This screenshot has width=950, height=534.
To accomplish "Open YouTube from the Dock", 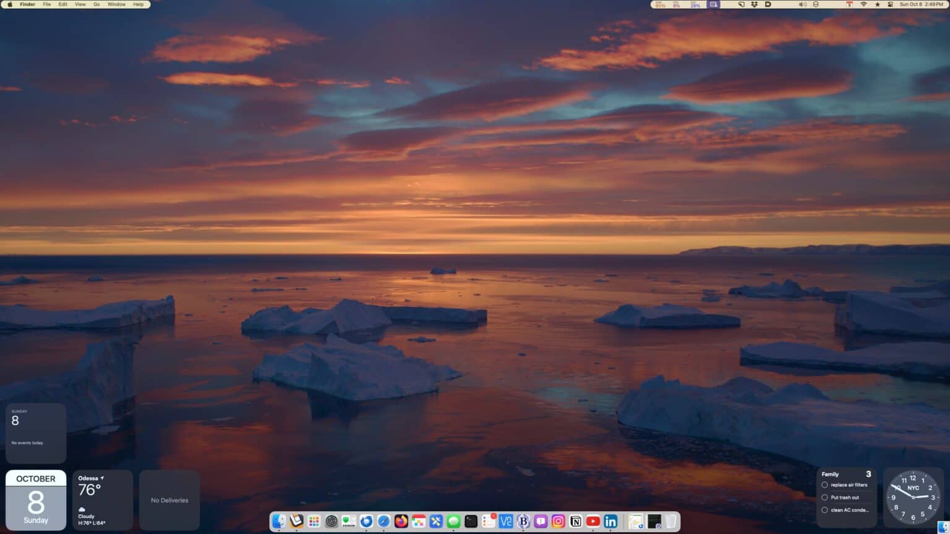I will pos(593,521).
